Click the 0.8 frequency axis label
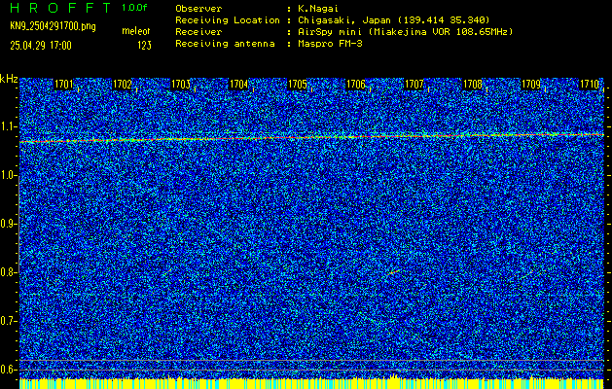612x389 pixels. [9, 272]
